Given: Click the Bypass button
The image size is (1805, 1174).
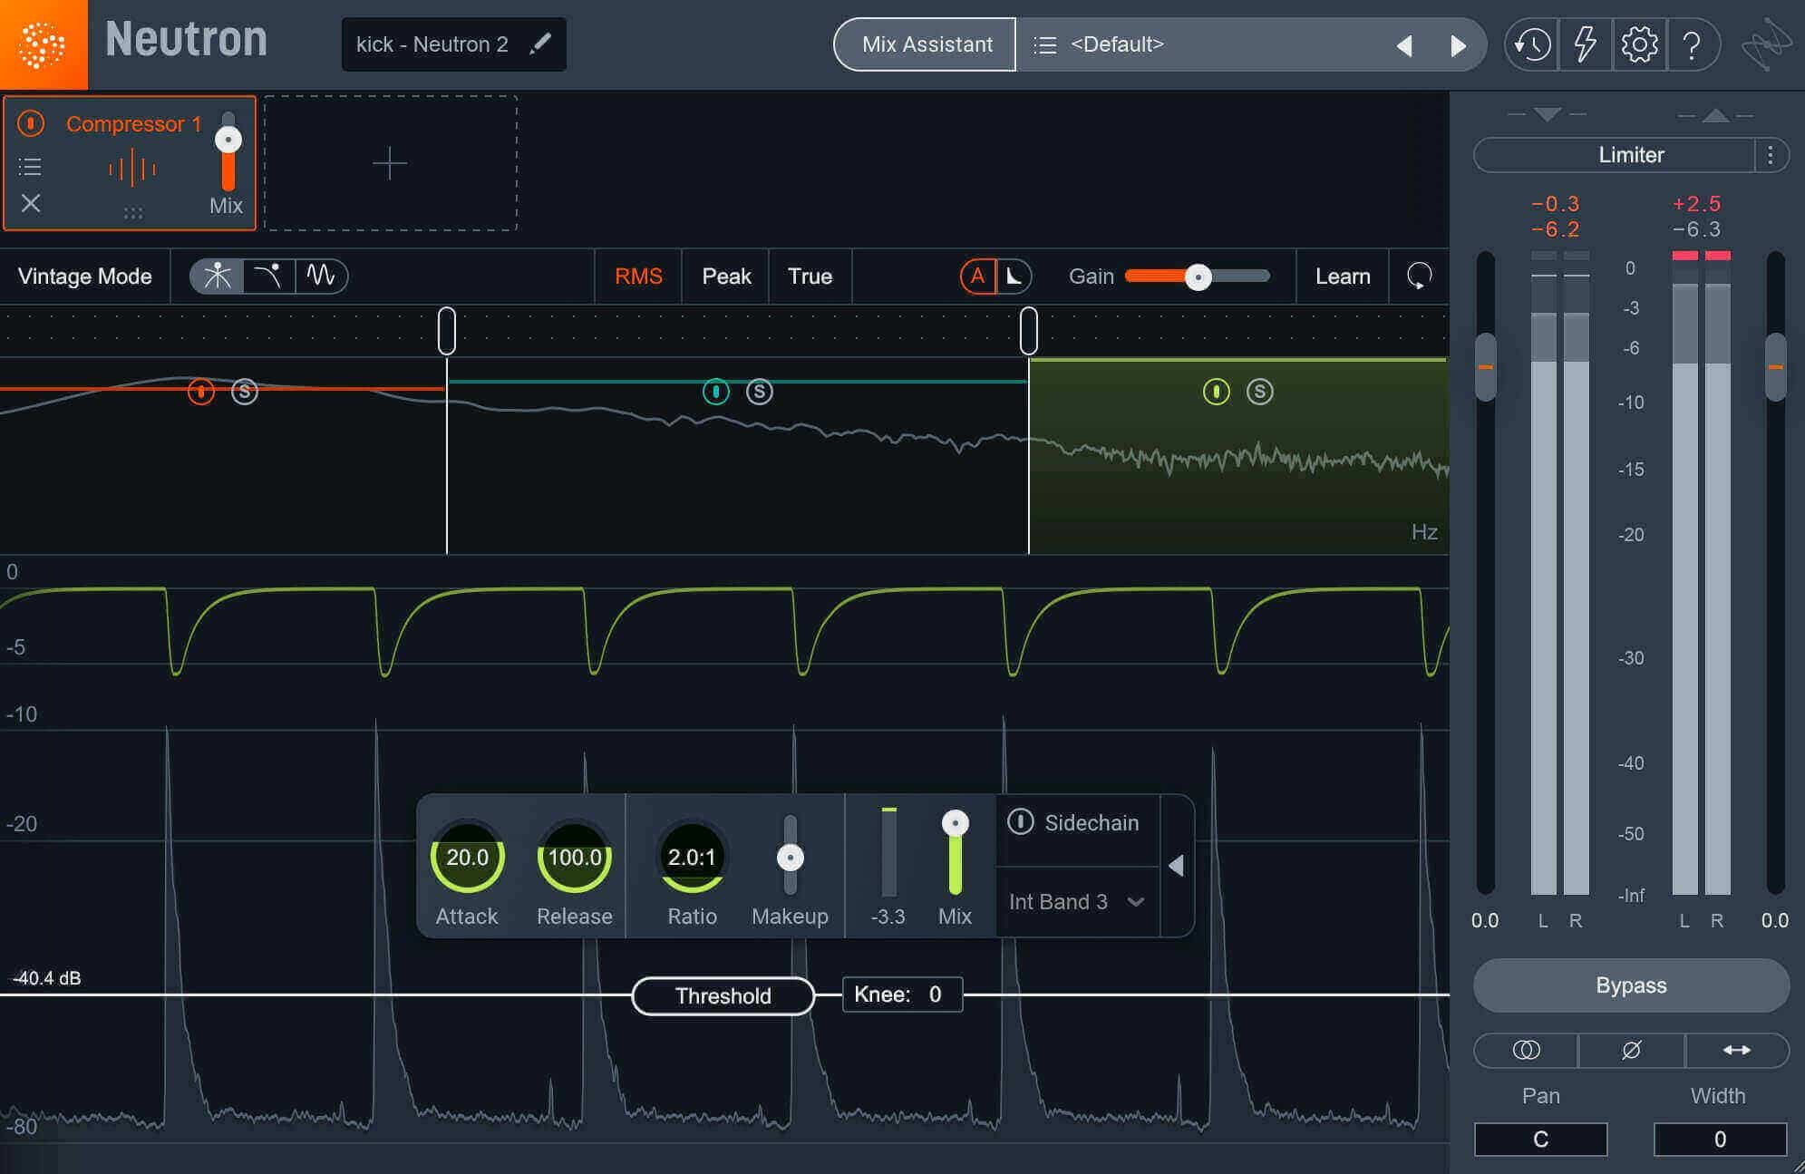Looking at the screenshot, I should point(1631,985).
